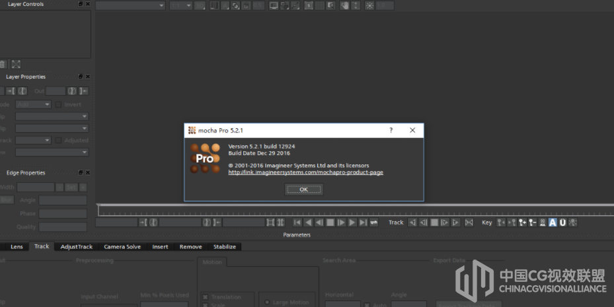Expand the Link to track dropdown
The image size is (614, 307).
[x=33, y=140]
